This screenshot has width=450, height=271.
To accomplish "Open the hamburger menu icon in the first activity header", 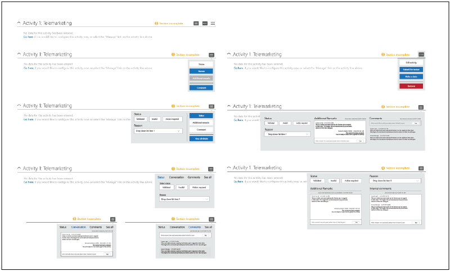I will 213,24.
